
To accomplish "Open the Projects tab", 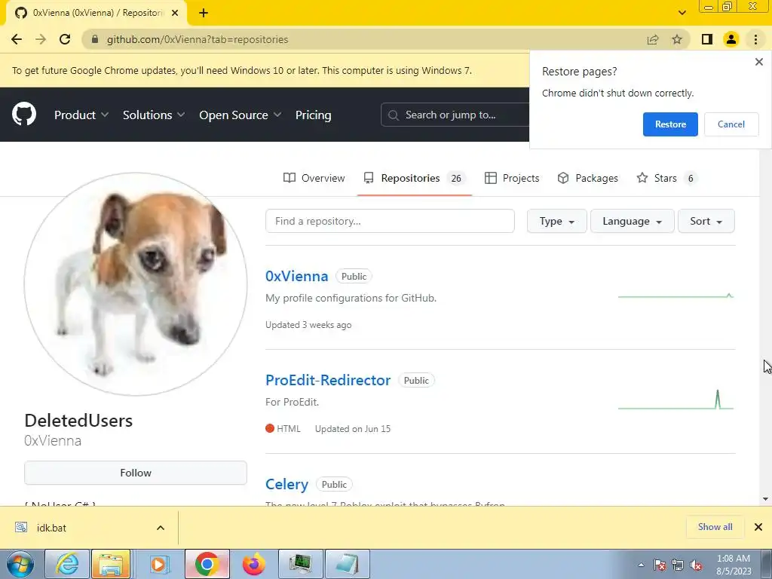I will [512, 178].
